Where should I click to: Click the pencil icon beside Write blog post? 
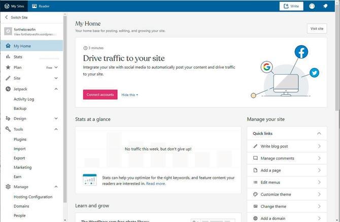255,146
